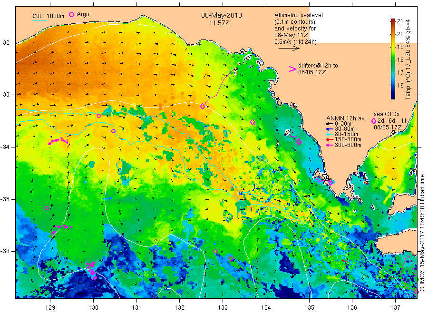Image resolution: width=428 pixels, height=314 pixels.
Task: Click the '300-600m' depth label
Action: coord(348,145)
